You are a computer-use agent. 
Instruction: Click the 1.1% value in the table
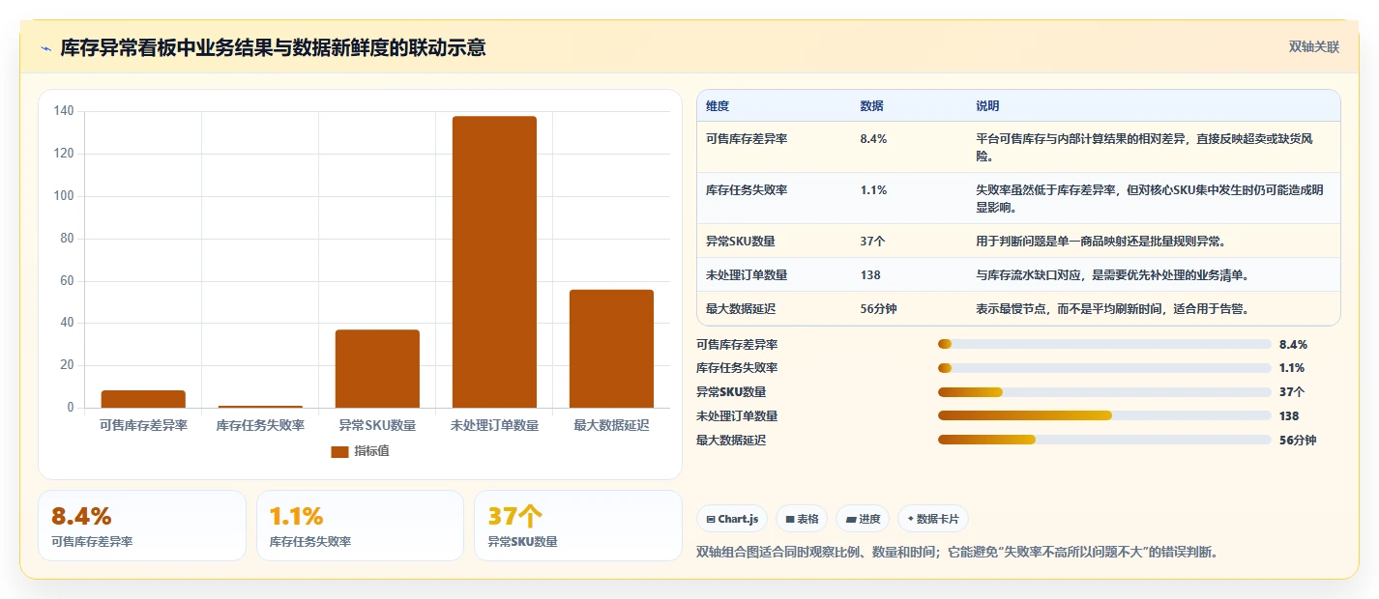tap(872, 190)
